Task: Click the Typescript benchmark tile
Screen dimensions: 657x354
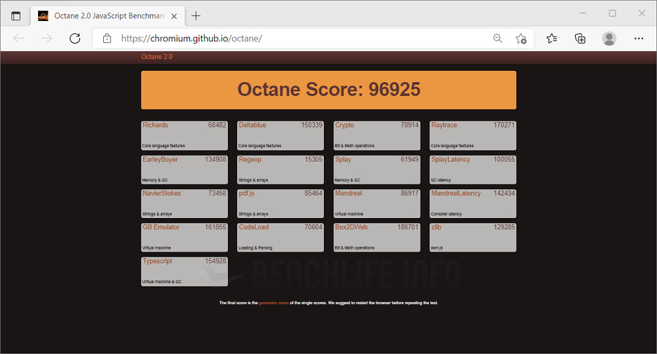Action: click(185, 271)
